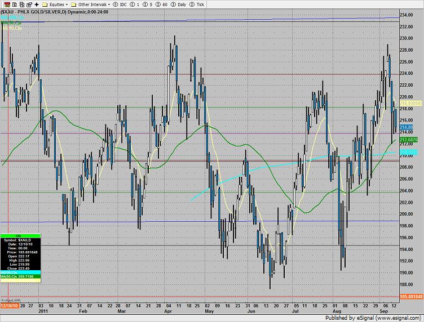Click the fourth toolbar icon showing stacked windows

pyautogui.click(x=29, y=5)
